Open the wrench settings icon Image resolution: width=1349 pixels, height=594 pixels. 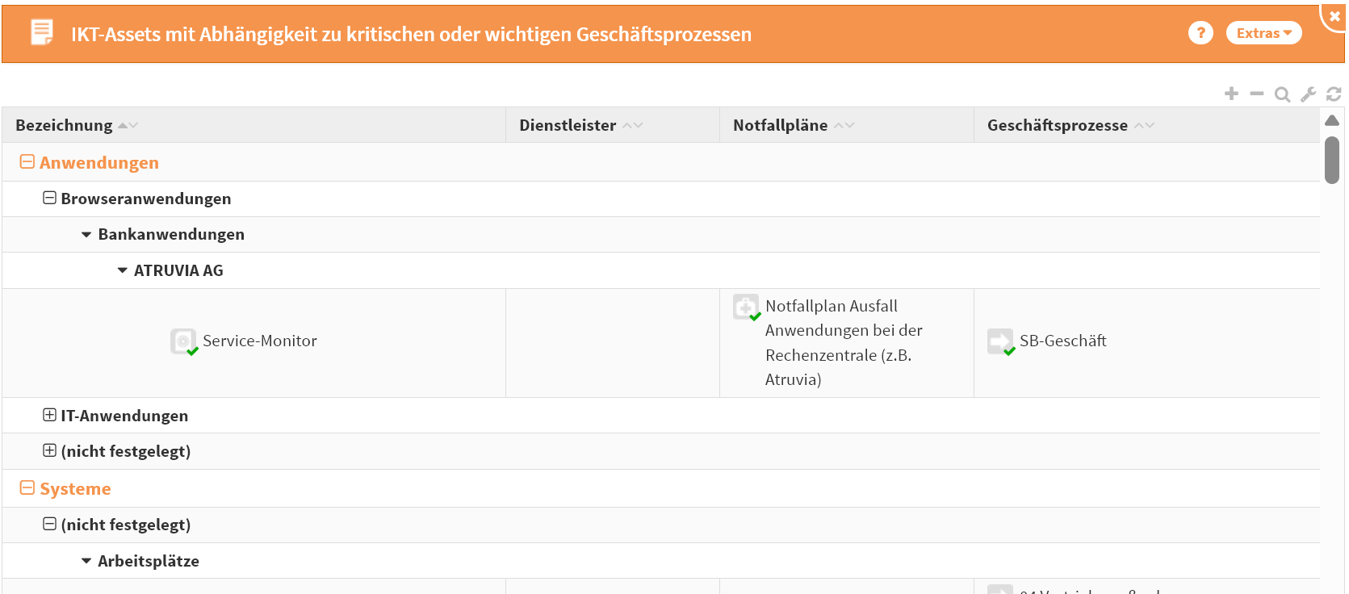1308,94
